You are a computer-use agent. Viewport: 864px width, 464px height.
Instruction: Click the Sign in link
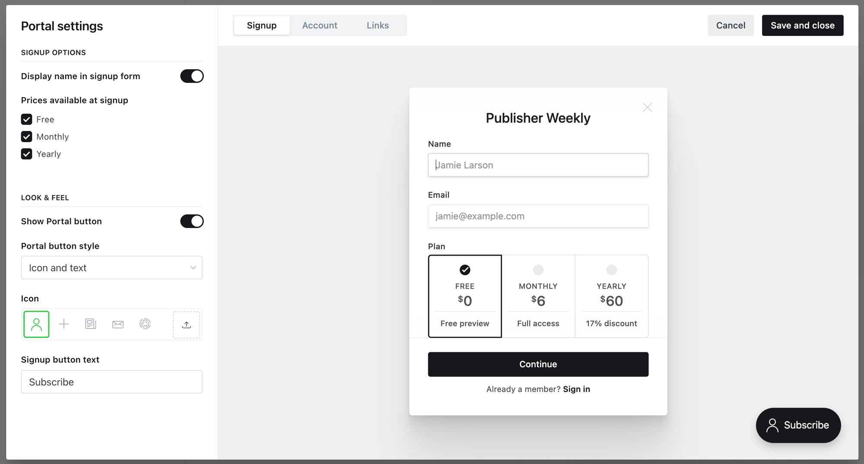576,389
